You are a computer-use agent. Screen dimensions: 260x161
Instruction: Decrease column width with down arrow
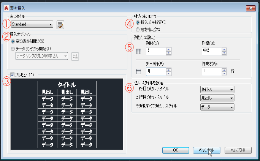click(224, 53)
